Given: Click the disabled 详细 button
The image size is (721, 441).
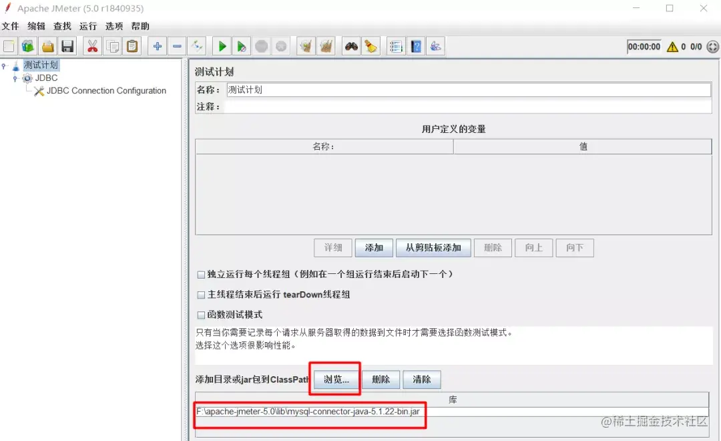Looking at the screenshot, I should coord(333,248).
